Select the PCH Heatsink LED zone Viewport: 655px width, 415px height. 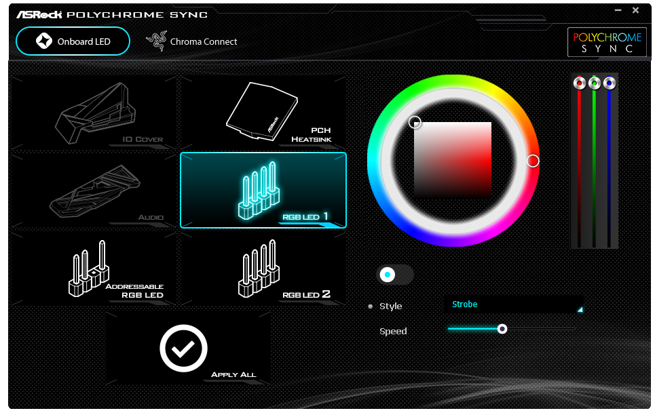pos(263,113)
